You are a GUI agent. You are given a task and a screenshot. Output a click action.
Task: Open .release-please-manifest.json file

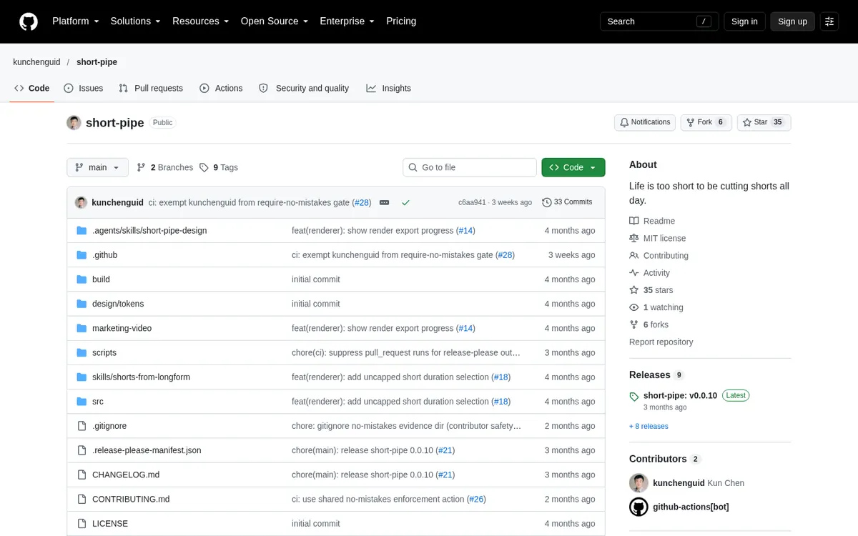147,450
